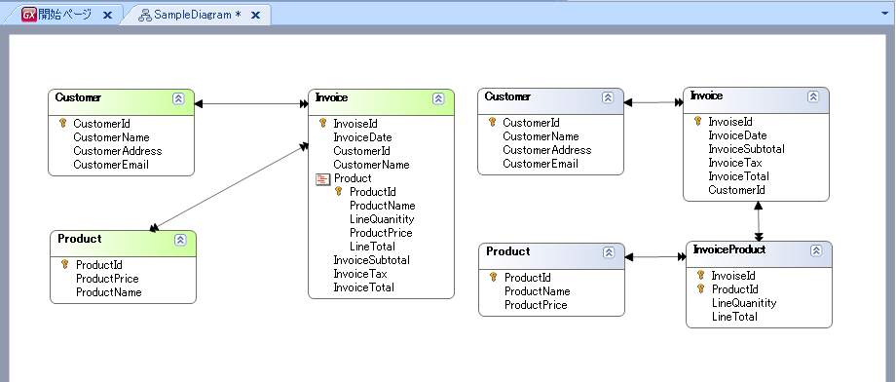Select the SampleDiagram tab

coord(197,15)
